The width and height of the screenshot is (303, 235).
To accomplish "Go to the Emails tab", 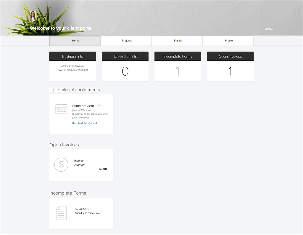I will (x=177, y=41).
